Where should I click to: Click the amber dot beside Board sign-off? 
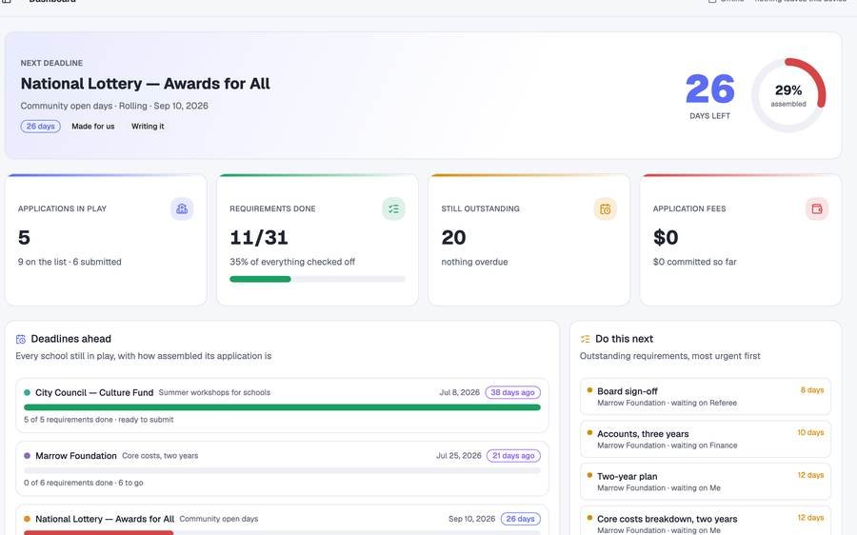click(589, 390)
